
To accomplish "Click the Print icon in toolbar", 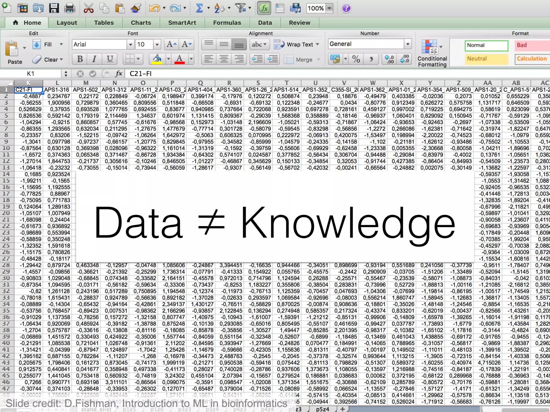I will tap(70, 8).
